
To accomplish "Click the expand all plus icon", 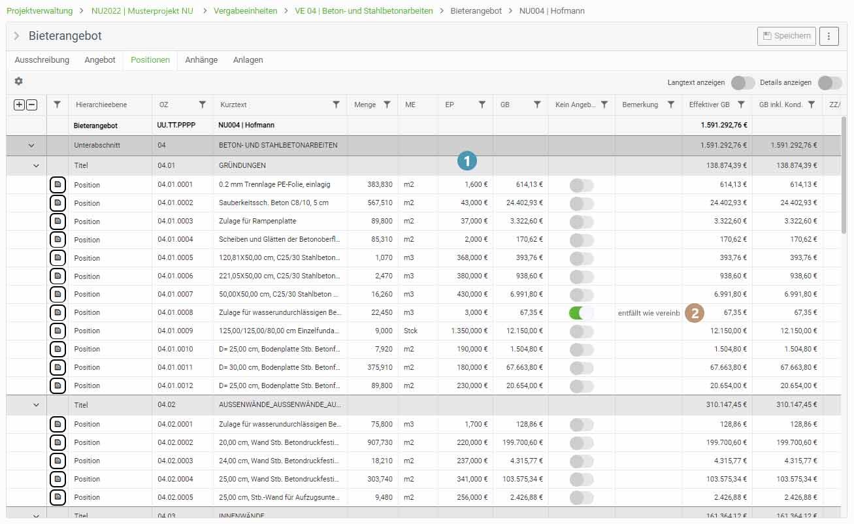I will pyautogui.click(x=19, y=105).
